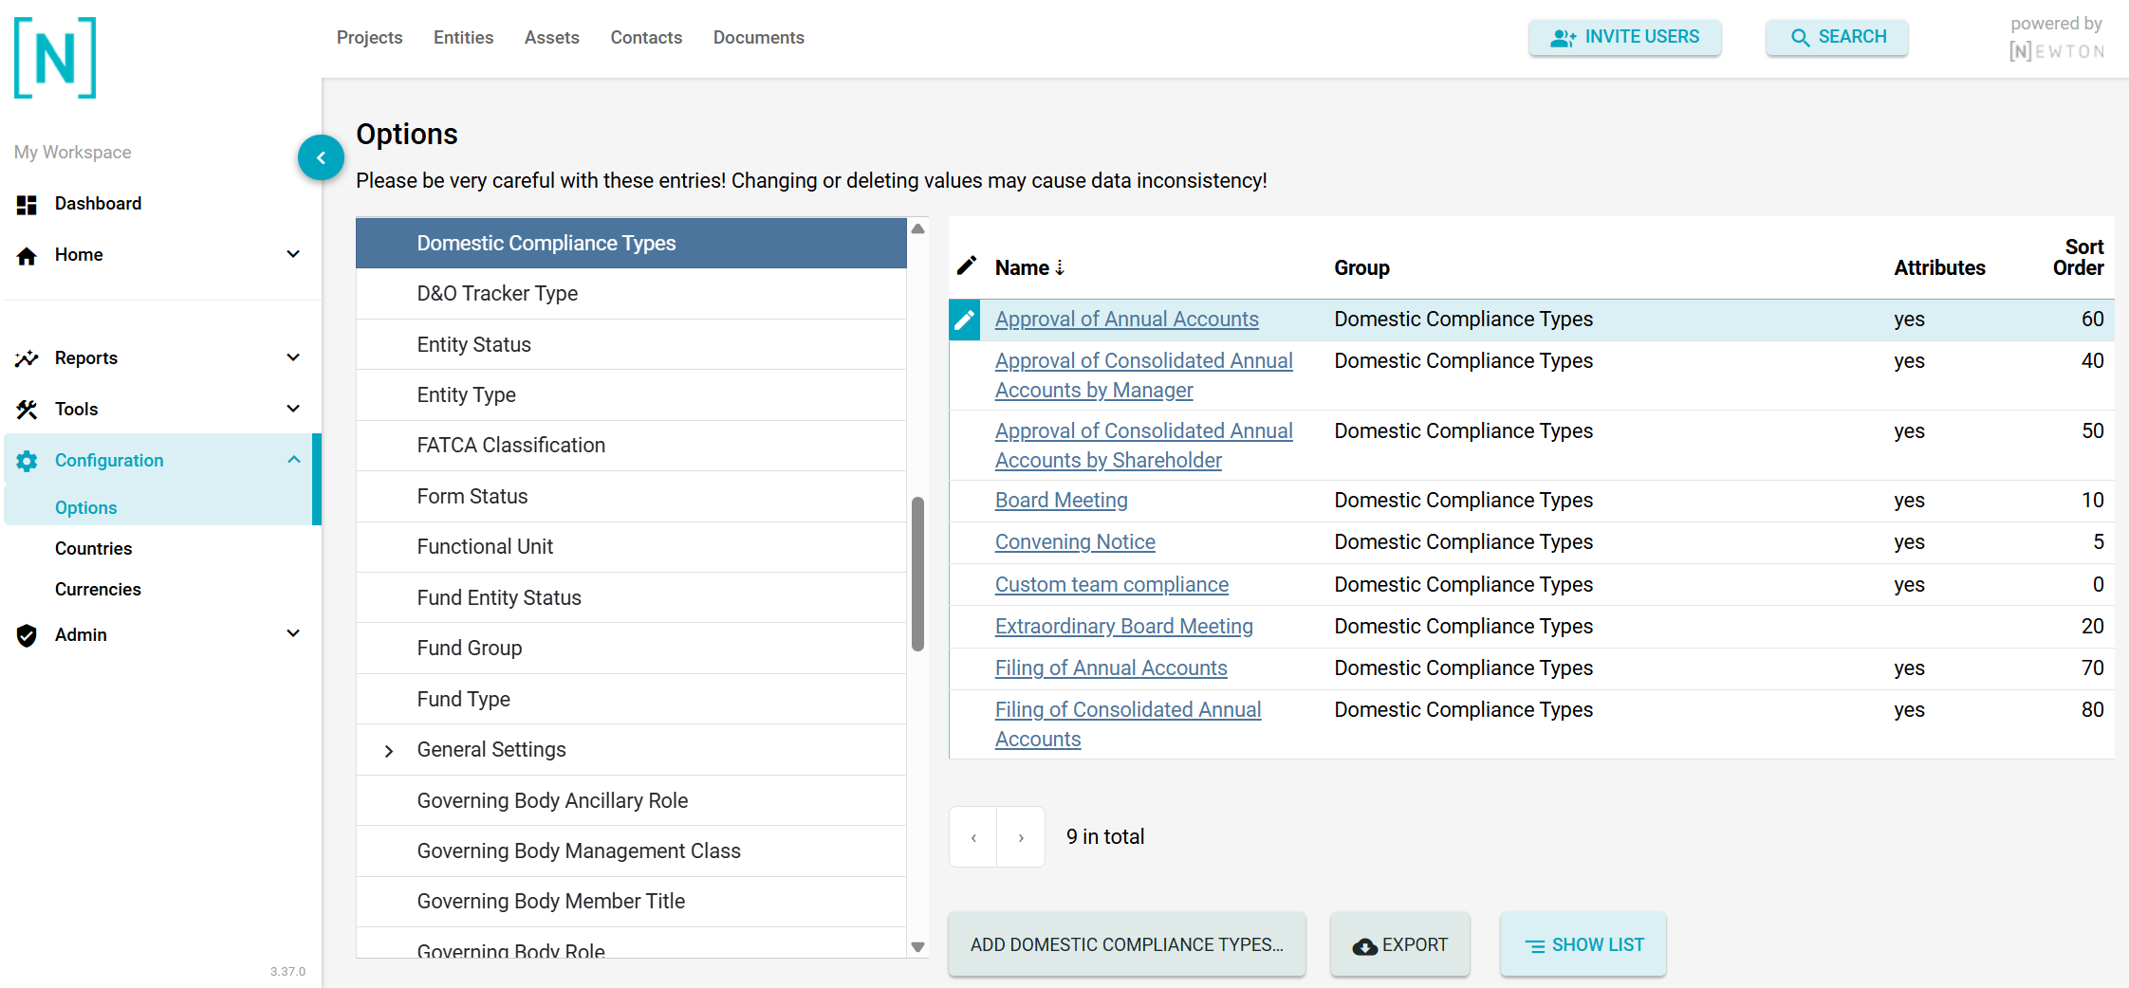
Task: Click the Show List button
Action: [1583, 945]
